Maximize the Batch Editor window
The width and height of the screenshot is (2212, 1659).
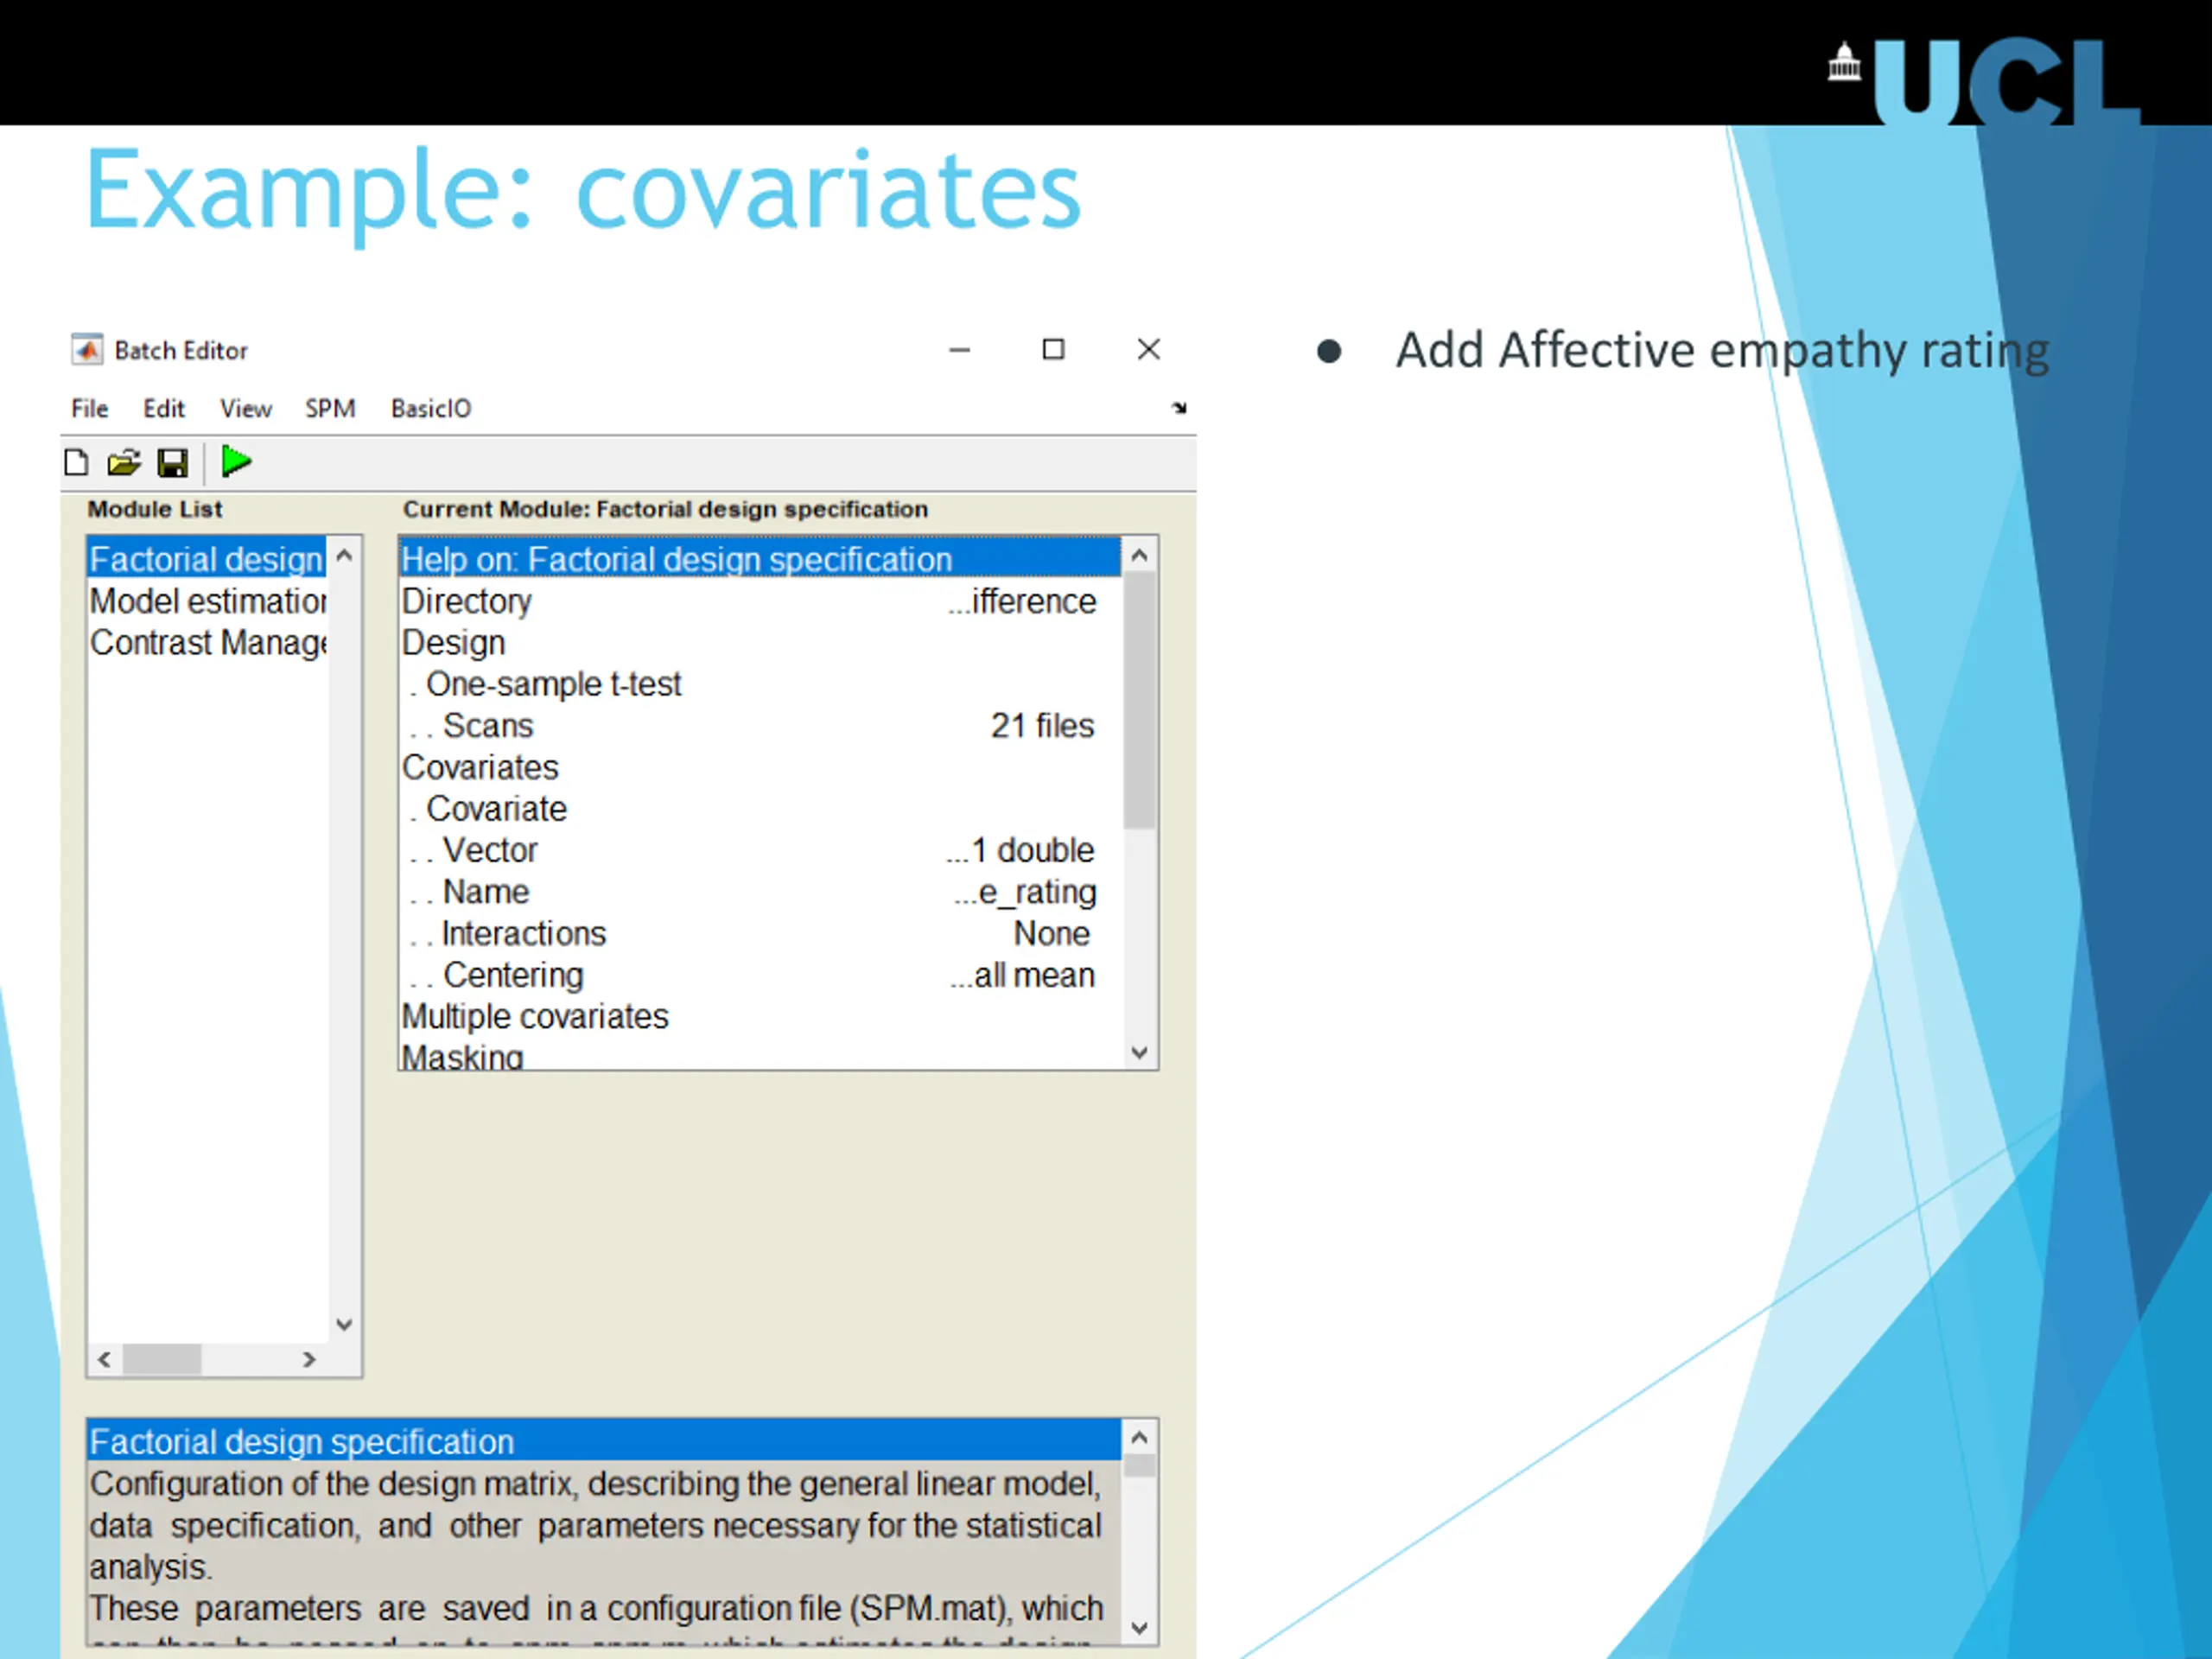[1053, 349]
